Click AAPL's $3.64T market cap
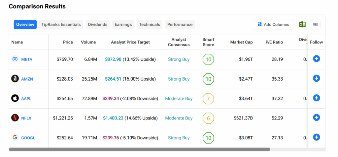338x157 pixels. pyautogui.click(x=246, y=98)
